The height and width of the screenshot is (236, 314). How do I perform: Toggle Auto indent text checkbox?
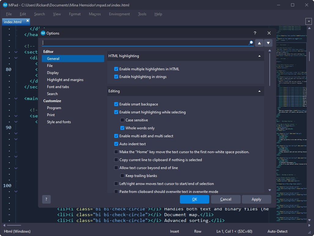pyautogui.click(x=116, y=144)
